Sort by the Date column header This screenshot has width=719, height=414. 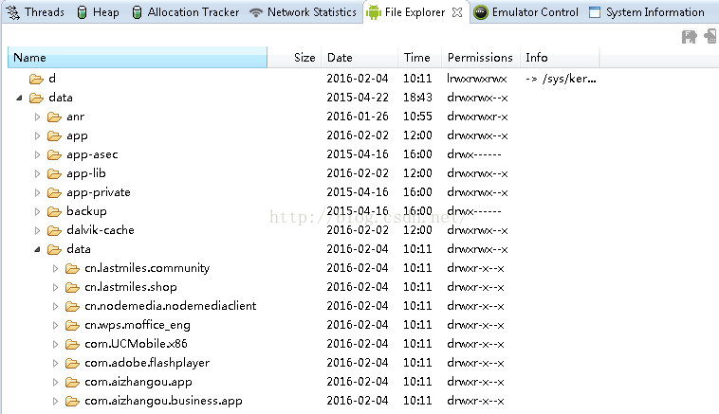(x=359, y=57)
